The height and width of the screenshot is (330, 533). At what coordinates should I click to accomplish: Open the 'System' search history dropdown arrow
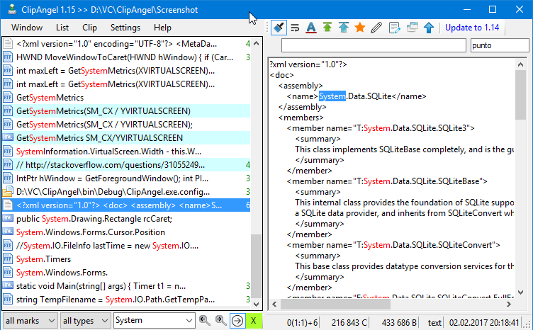point(189,321)
